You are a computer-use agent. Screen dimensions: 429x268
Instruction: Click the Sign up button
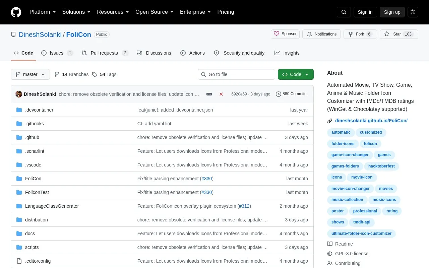tap(392, 12)
